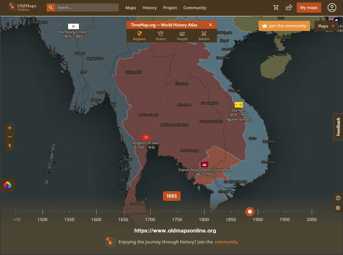This screenshot has width=343, height=255.
Task: Click the Hanoi city label
Action: [224, 41]
